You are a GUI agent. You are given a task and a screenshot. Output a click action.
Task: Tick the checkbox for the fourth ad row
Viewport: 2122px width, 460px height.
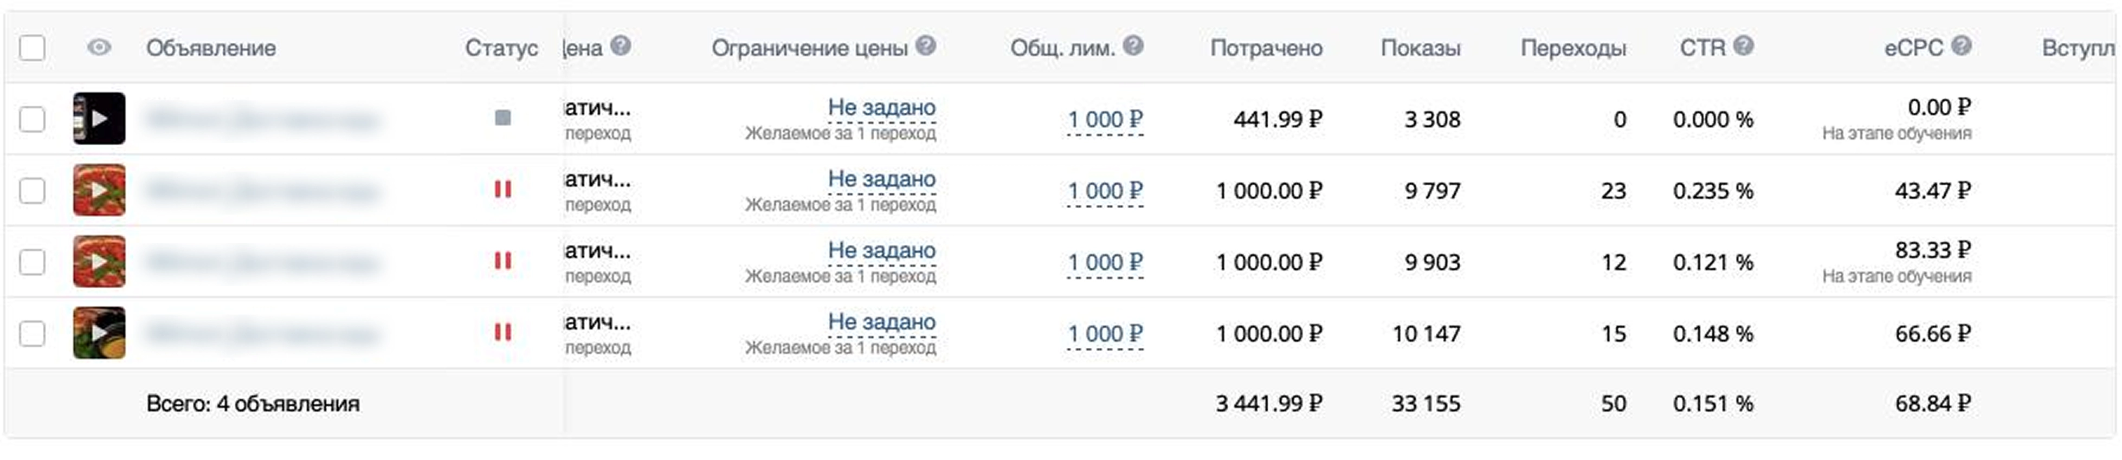point(32,333)
